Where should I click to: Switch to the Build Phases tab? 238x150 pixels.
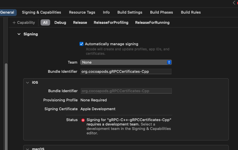pyautogui.click(x=162, y=12)
